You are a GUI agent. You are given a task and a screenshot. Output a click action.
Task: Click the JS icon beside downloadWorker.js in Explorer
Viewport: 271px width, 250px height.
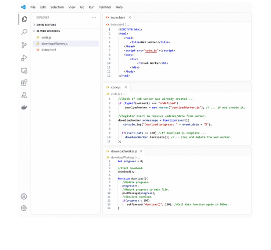[x=38, y=43]
